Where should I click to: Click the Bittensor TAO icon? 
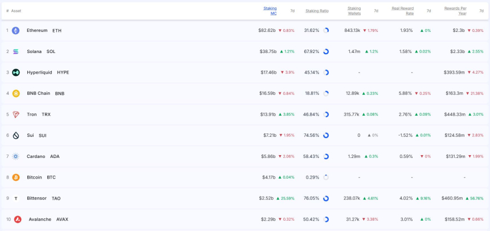point(16,198)
